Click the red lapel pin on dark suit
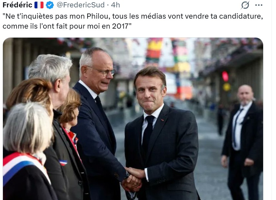 (x=162, y=120)
